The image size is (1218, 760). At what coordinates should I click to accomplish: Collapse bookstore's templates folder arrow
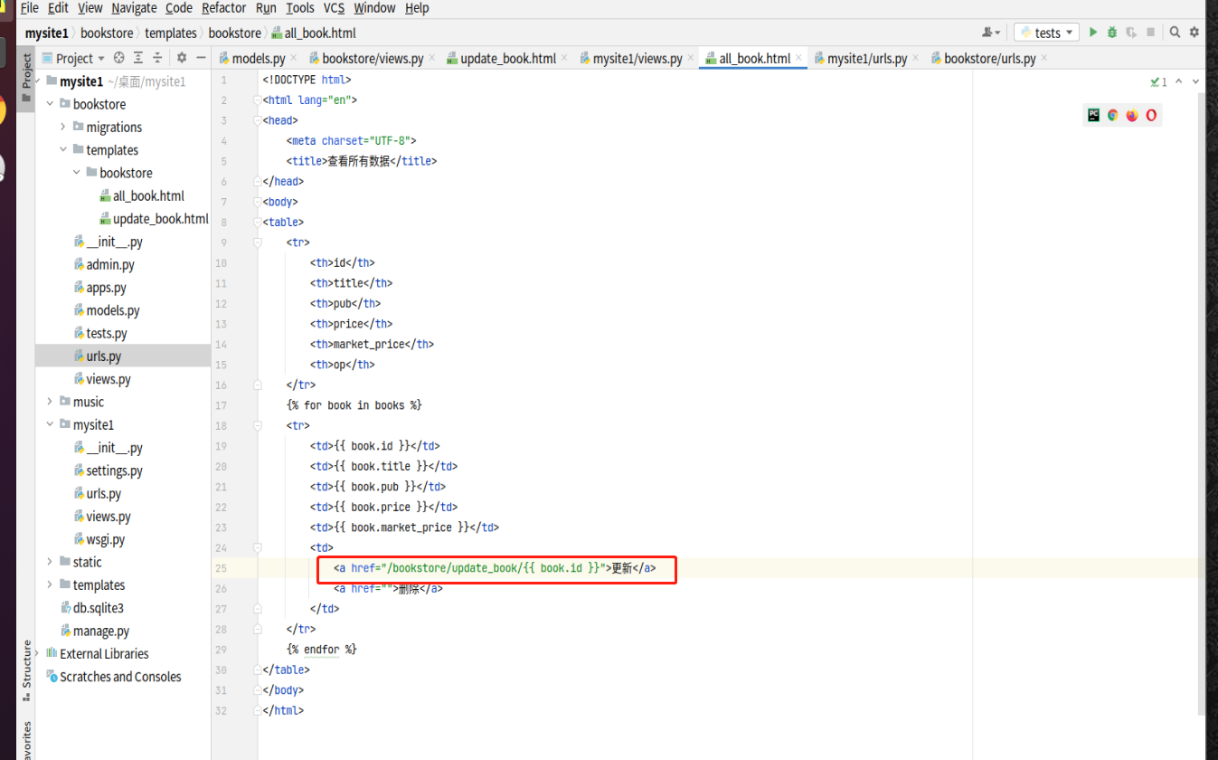click(63, 150)
